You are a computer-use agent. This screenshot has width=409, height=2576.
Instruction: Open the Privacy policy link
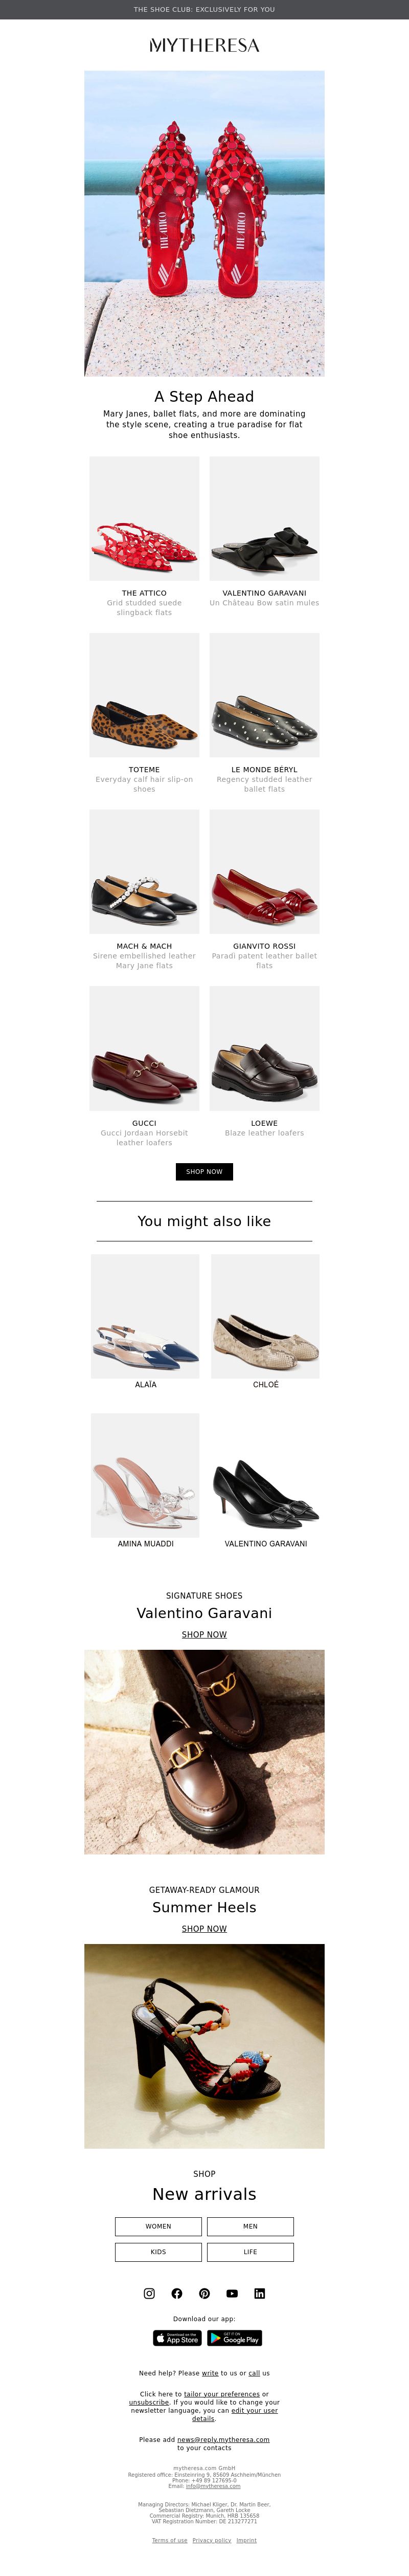(x=212, y=2540)
